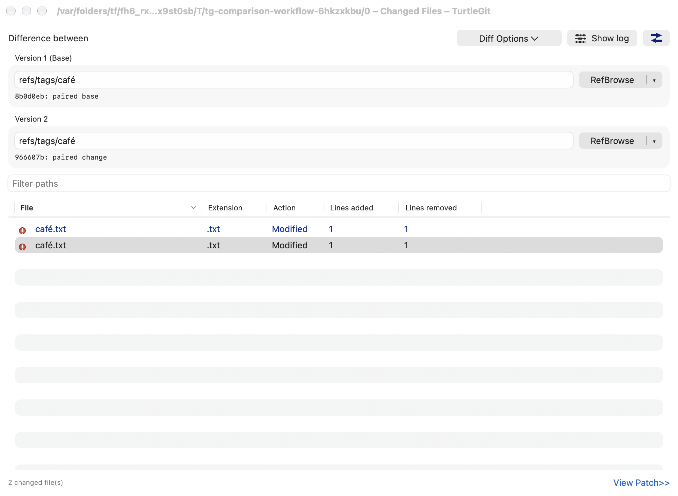The image size is (678, 496).
Task: Click the Filter paths search box
Action: (339, 184)
